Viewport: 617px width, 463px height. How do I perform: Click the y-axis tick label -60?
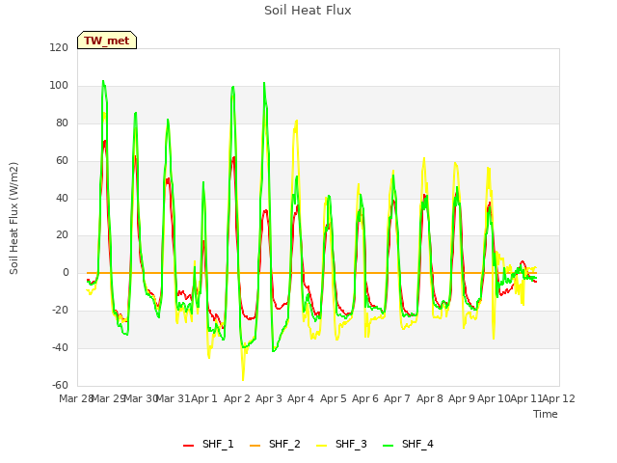point(61,385)
